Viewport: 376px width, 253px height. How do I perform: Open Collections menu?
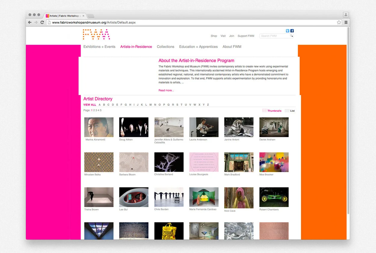[165, 47]
